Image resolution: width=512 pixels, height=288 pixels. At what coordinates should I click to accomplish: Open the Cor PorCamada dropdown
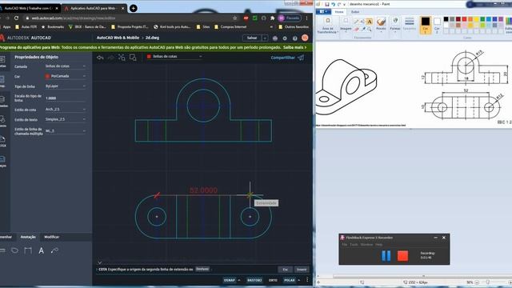pos(66,76)
